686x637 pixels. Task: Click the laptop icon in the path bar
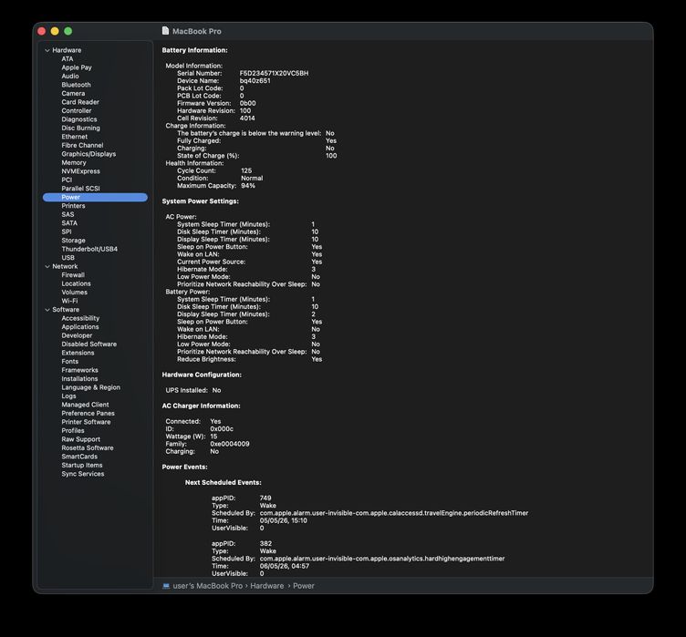point(166,586)
